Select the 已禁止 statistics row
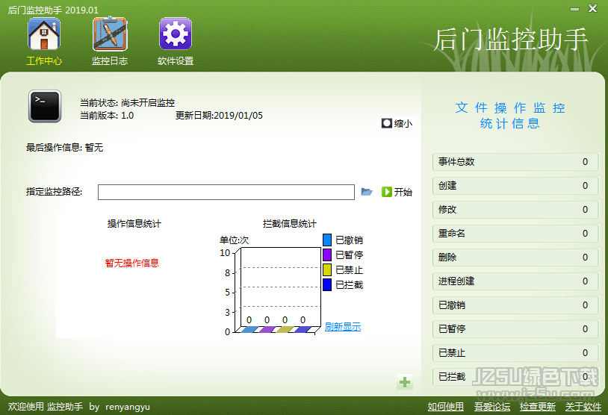Screen dimensions: 608x415 (x=515, y=353)
